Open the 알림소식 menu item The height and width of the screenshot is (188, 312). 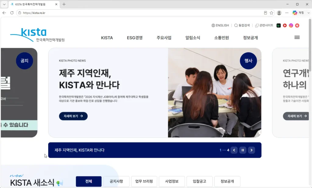(x=193, y=38)
